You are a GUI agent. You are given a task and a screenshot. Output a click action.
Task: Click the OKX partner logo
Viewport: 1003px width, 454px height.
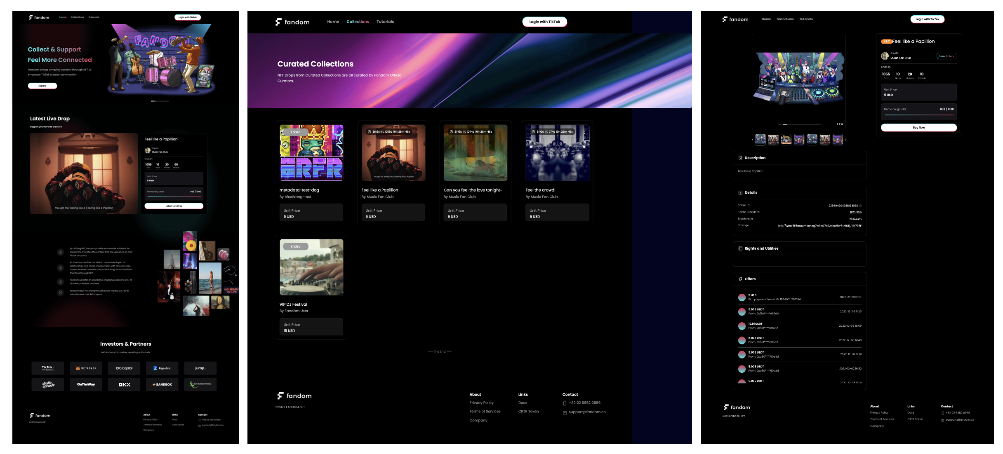pyautogui.click(x=124, y=384)
